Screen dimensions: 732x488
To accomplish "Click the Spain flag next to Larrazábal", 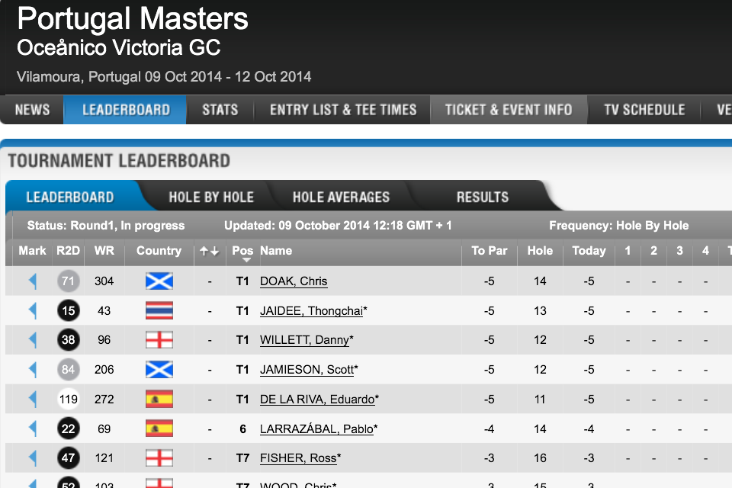I will [x=159, y=429].
